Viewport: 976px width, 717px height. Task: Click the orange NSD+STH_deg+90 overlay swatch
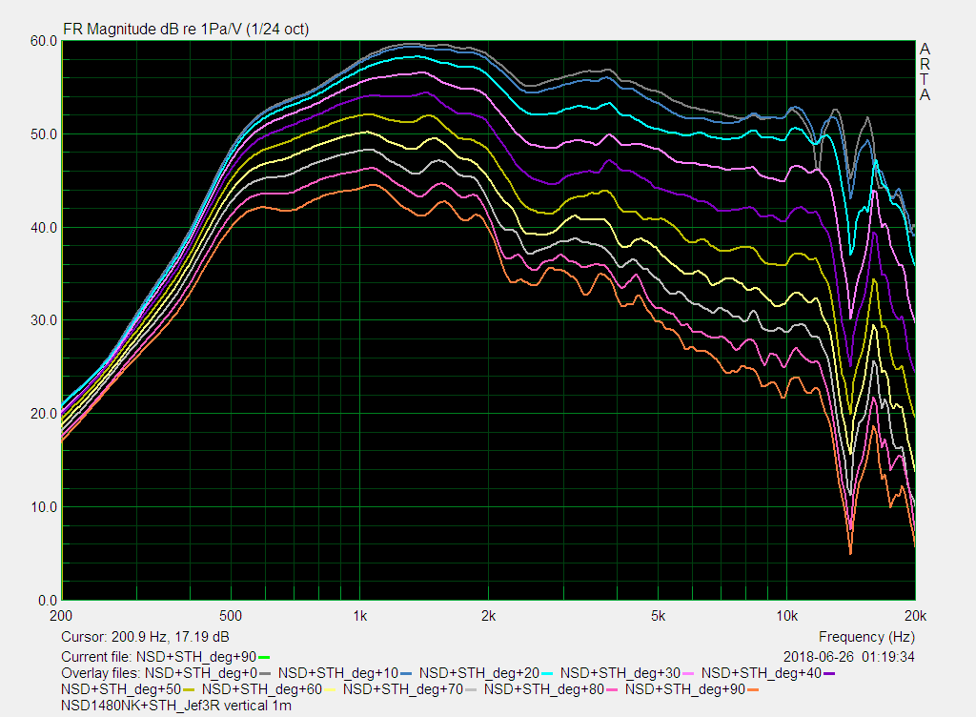753,689
